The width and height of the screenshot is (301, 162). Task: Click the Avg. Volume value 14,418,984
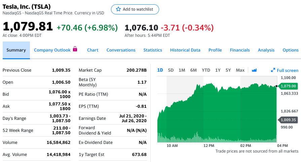pos(59,154)
